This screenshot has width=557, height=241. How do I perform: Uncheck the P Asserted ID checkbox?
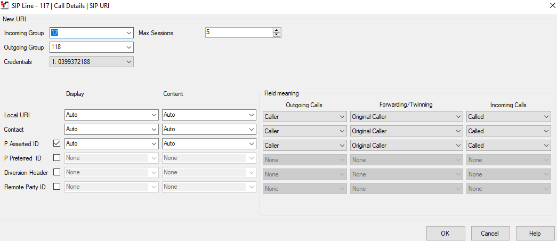tap(56, 143)
